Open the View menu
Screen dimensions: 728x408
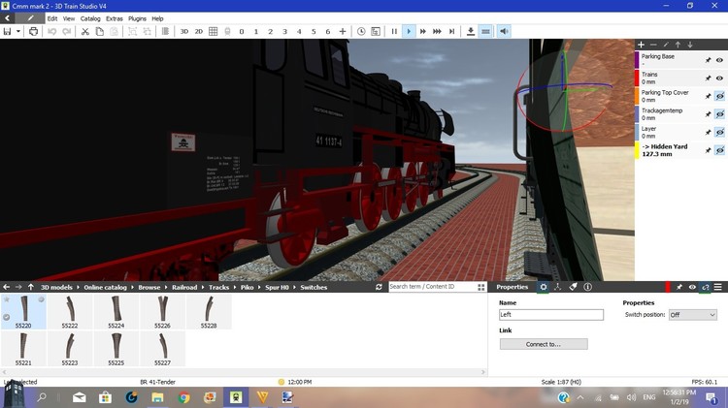click(69, 18)
